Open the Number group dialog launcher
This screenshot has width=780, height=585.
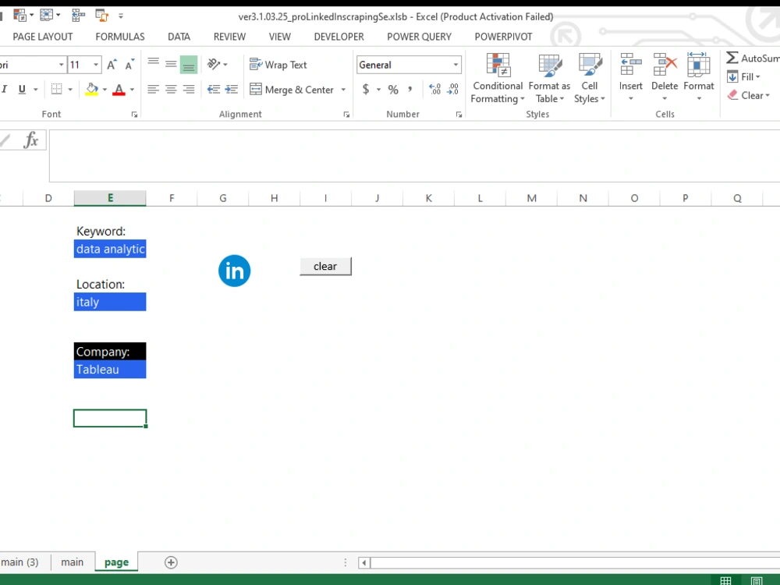tap(460, 114)
